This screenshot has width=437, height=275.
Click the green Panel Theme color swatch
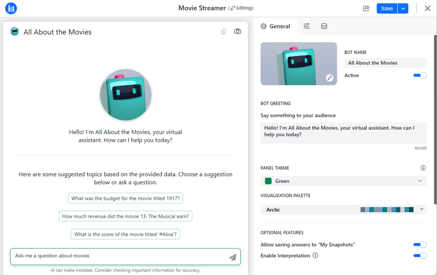(x=268, y=181)
